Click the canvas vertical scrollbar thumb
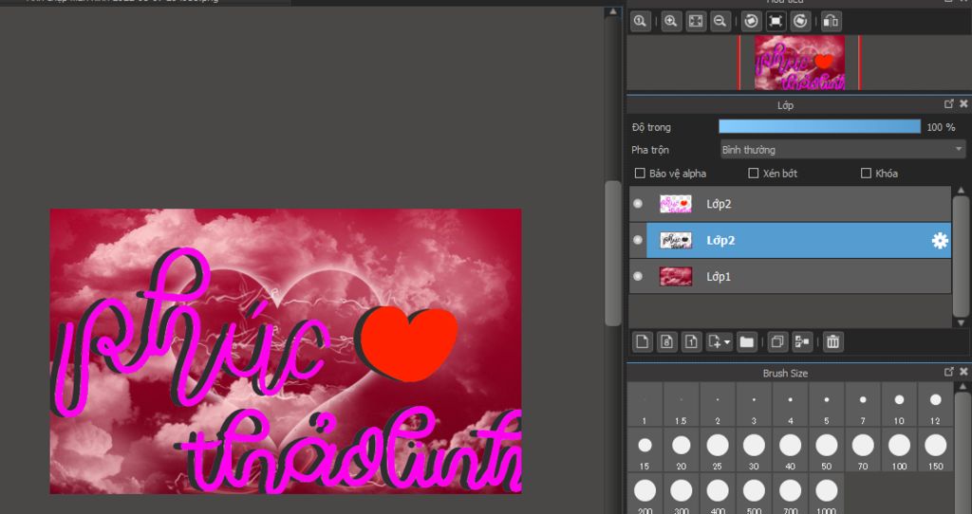Viewport: 972px width, 514px height. [613, 252]
